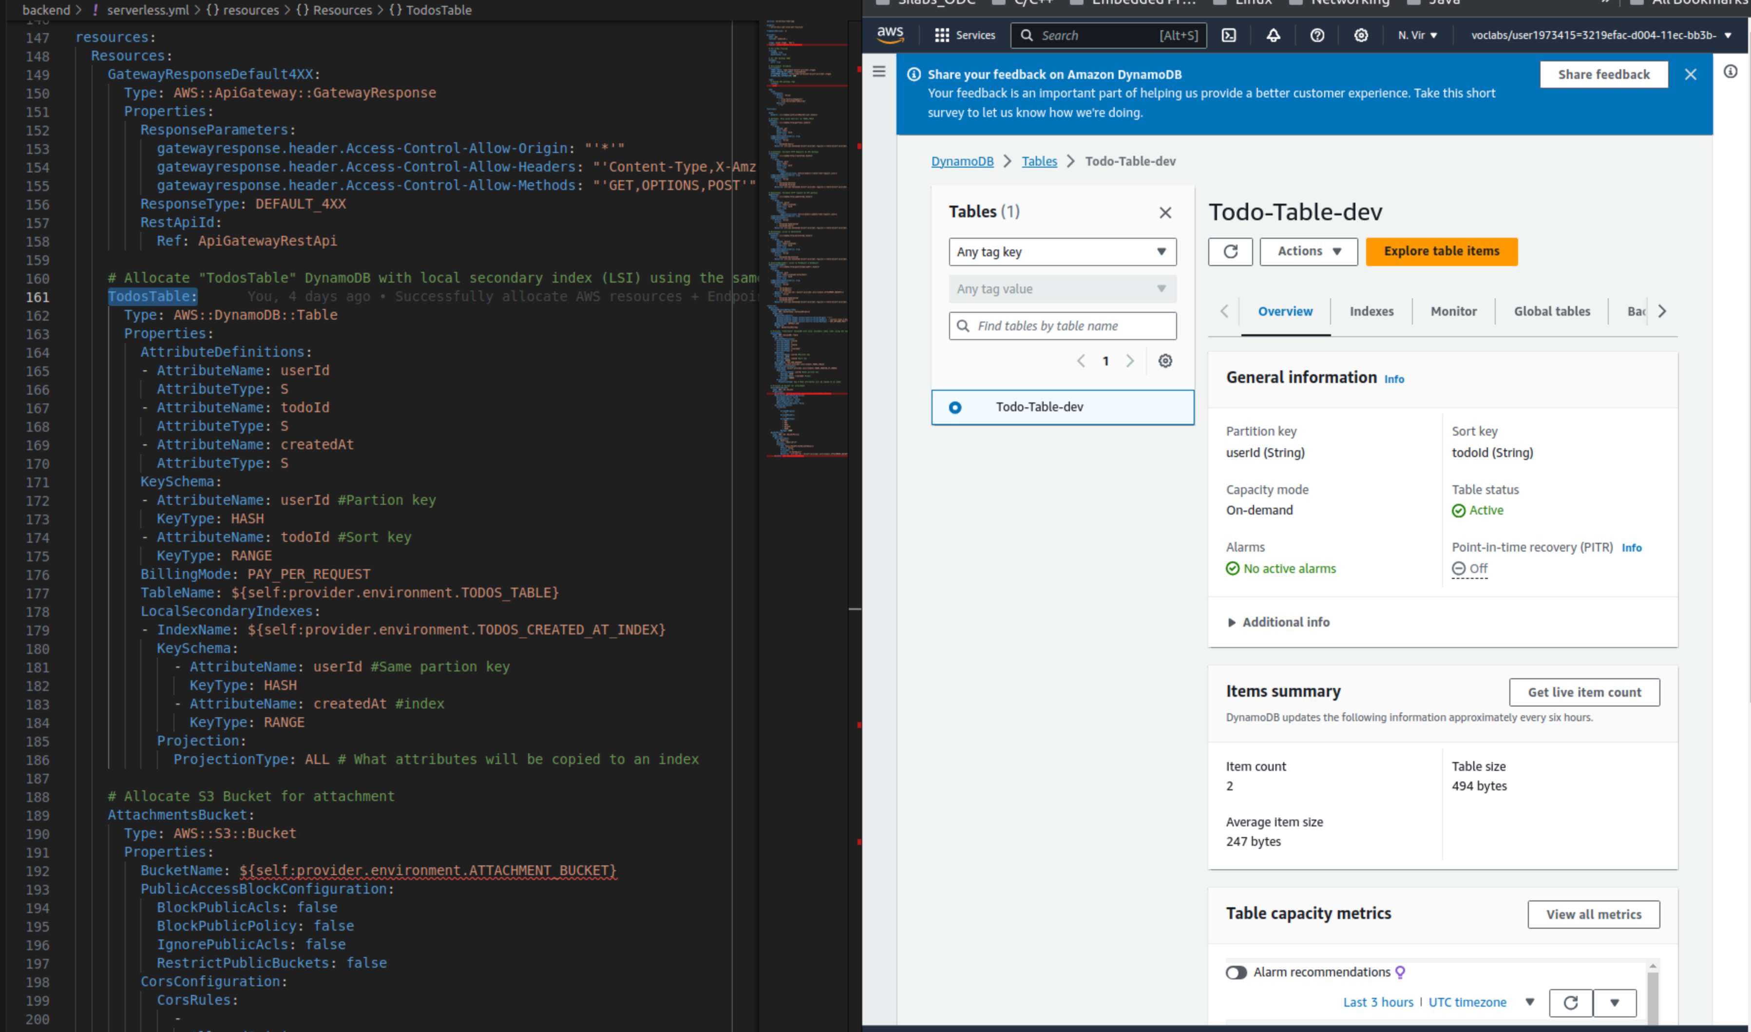1751x1032 pixels.
Task: Toggle the Alarm recommendations switch
Action: pyautogui.click(x=1237, y=972)
